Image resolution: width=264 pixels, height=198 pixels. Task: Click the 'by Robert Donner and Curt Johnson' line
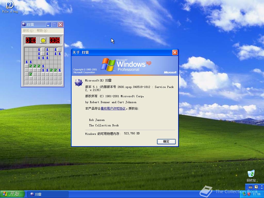click(x=111, y=102)
